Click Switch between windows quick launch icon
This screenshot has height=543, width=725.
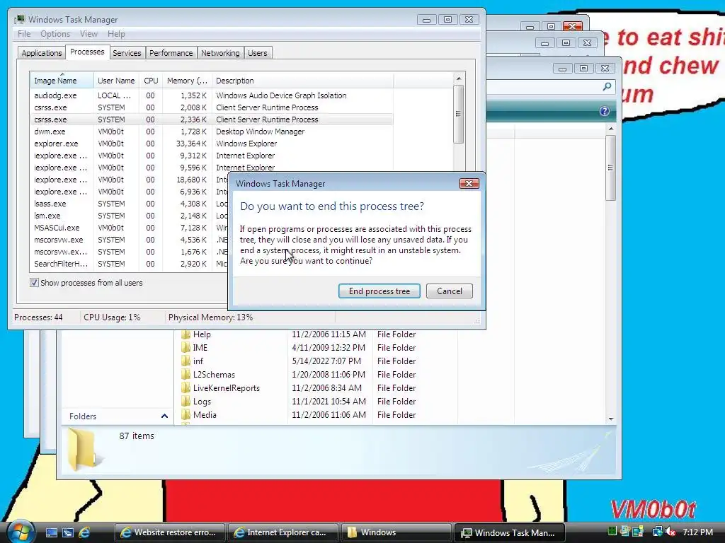[67, 532]
